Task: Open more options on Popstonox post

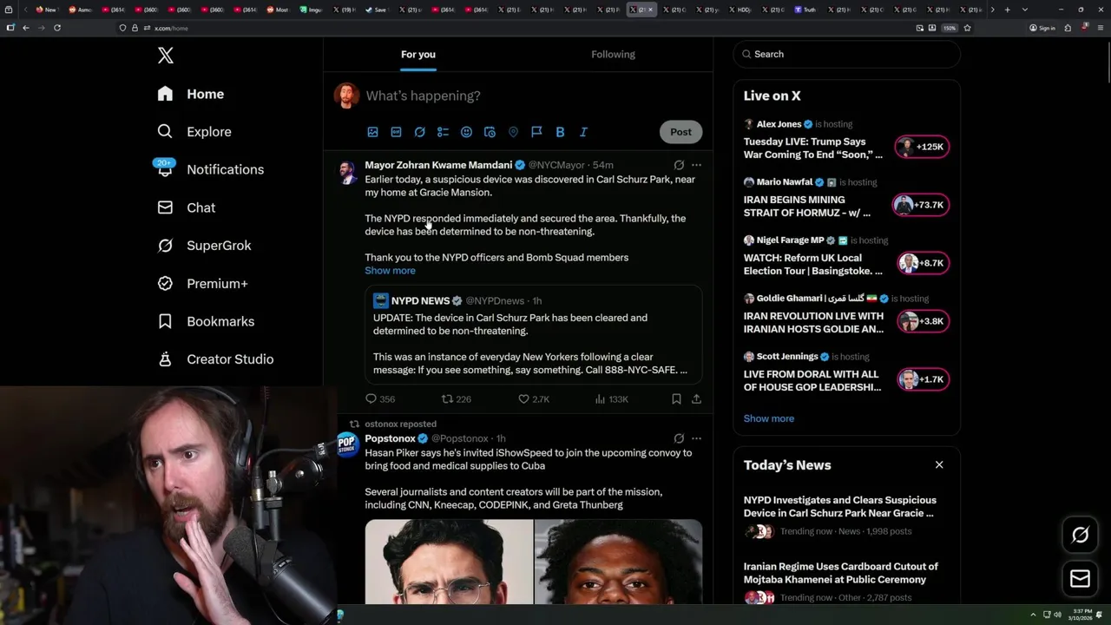Action: pyautogui.click(x=696, y=438)
